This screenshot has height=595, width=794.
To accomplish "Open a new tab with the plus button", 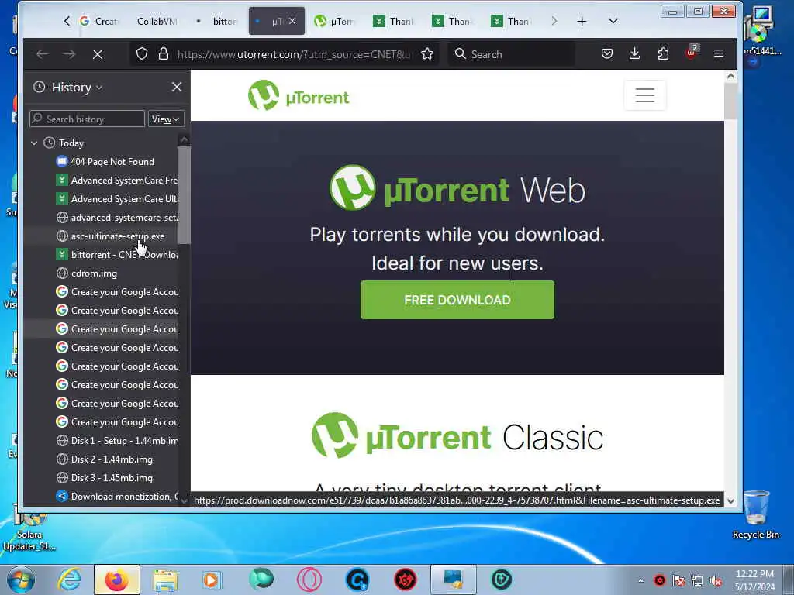I will (x=582, y=21).
